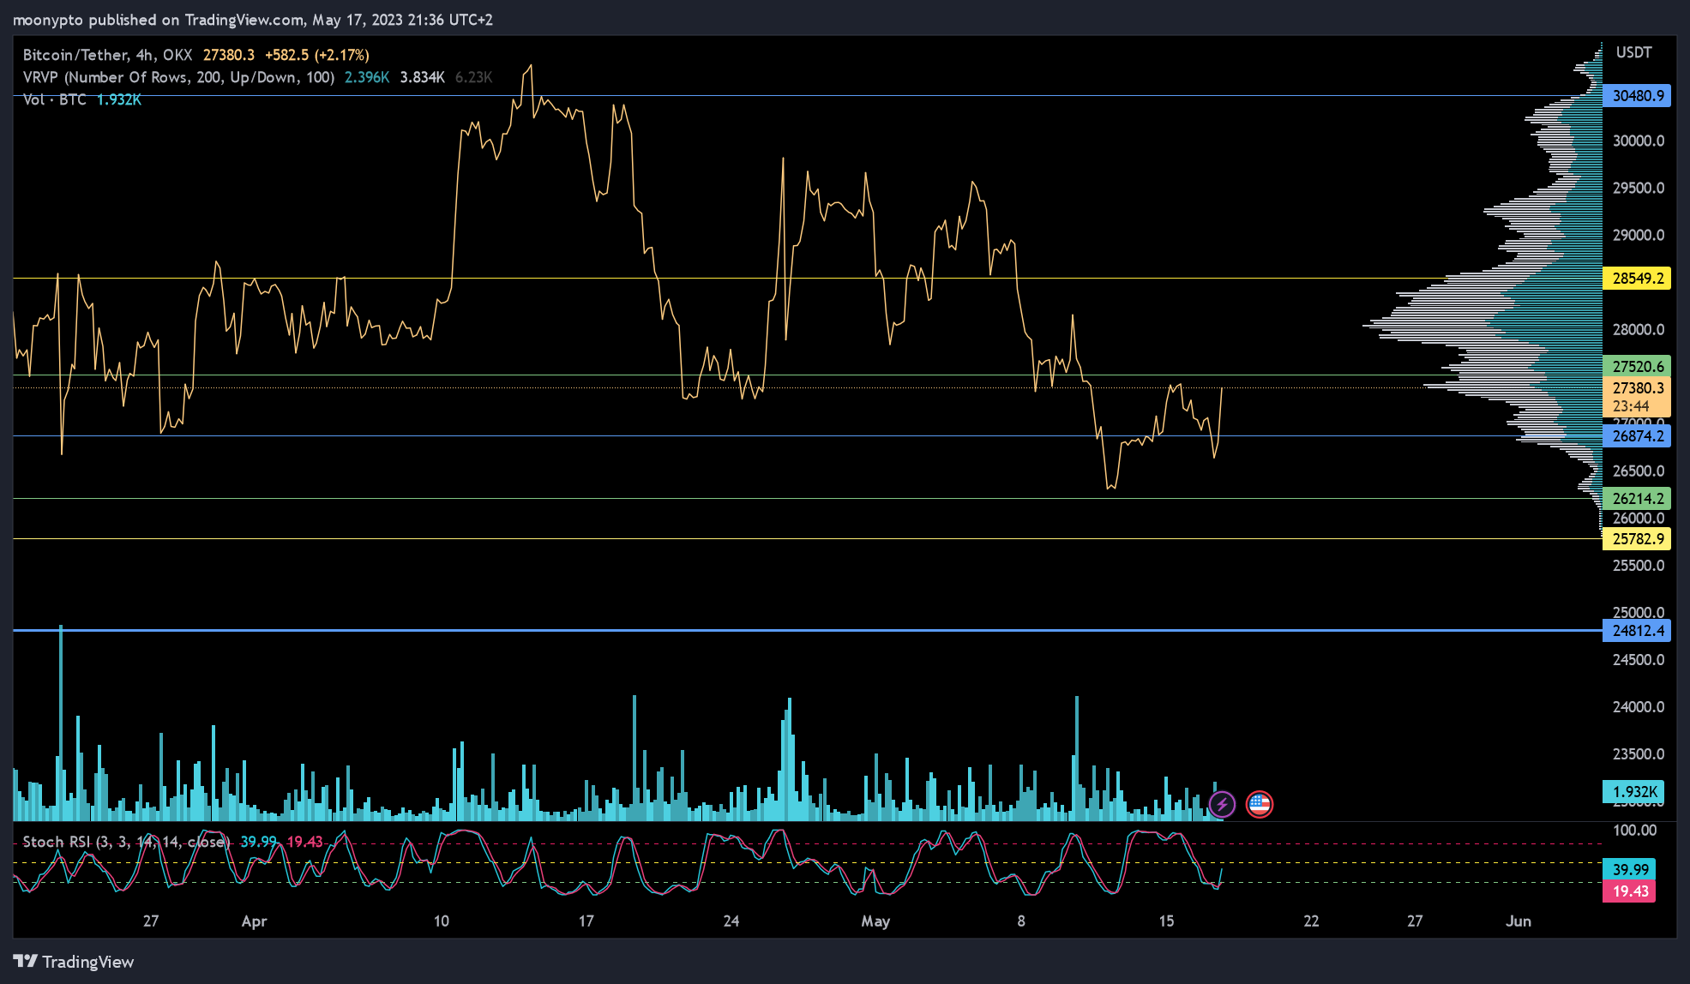The image size is (1690, 984).
Task: Select the 30480.9 price level label
Action: [1637, 96]
